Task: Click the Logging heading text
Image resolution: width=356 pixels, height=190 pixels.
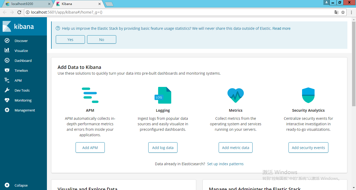Action: tap(163, 110)
